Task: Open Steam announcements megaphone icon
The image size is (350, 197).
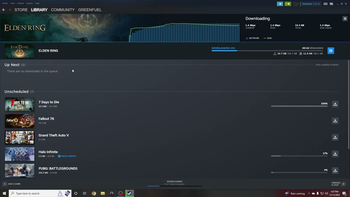Action: click(x=280, y=4)
